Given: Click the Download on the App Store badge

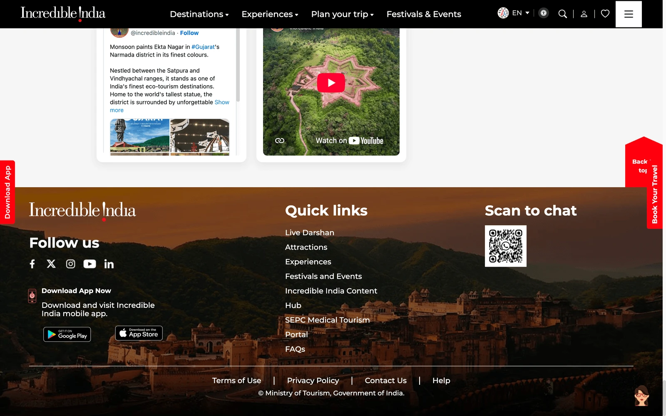Looking at the screenshot, I should [139, 333].
